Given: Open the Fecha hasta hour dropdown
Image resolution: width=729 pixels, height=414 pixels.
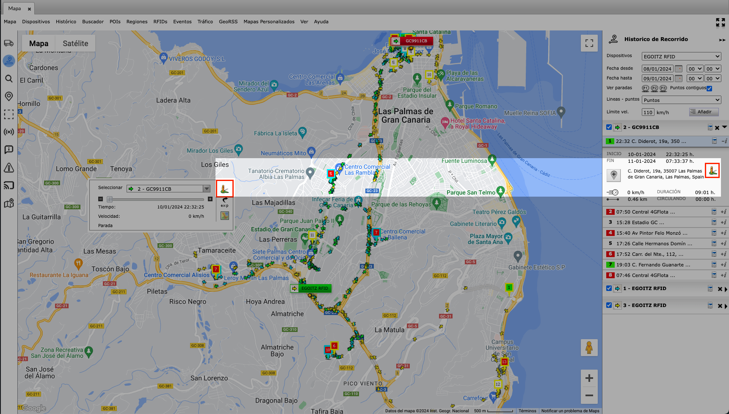Looking at the screenshot, I should click(695, 78).
